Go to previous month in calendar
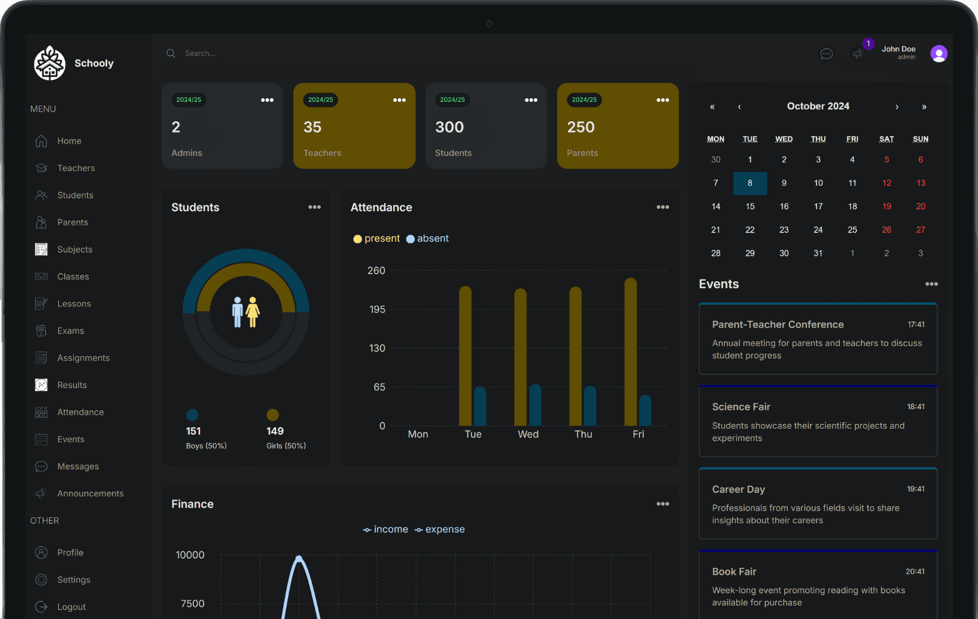 740,107
